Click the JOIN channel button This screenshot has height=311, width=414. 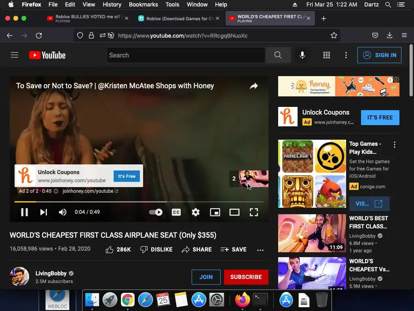206,277
